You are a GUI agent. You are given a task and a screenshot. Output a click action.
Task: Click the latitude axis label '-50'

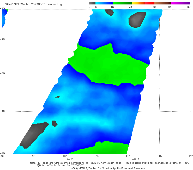2,73
